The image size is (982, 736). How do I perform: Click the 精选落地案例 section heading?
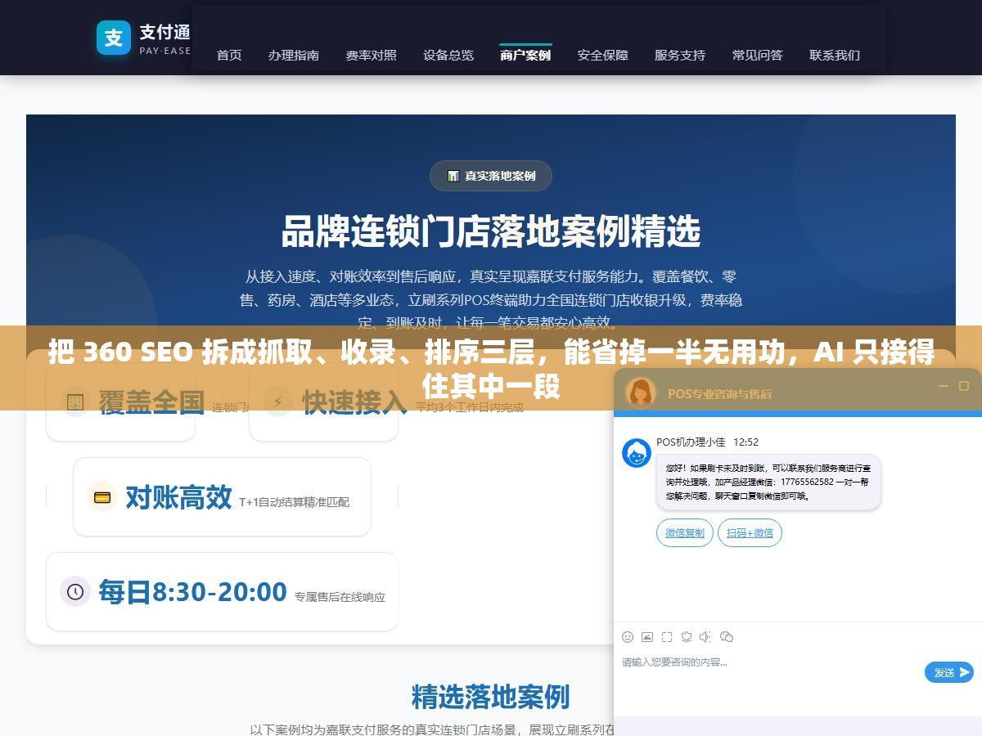491,697
